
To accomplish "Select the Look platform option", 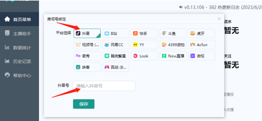I will click(144, 56).
